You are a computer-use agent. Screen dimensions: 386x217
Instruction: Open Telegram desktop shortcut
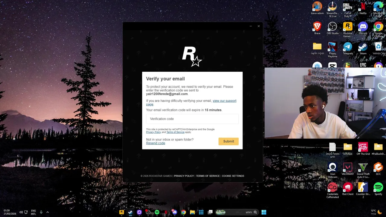348,49
